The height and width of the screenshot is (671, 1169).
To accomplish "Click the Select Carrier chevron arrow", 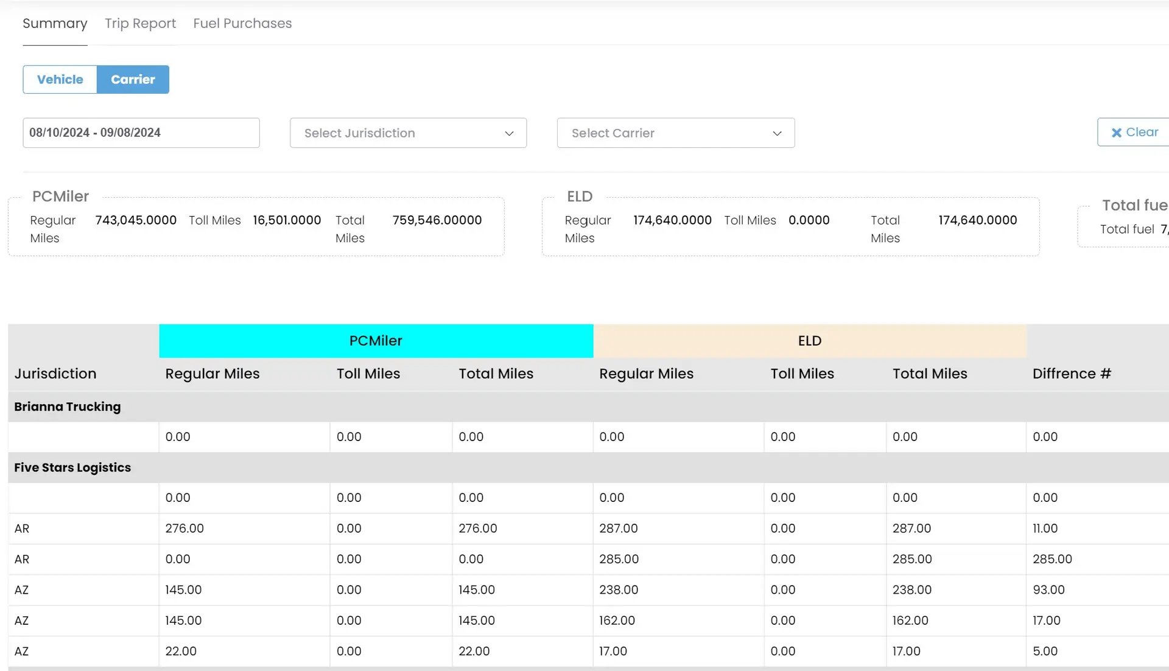I will pos(777,133).
